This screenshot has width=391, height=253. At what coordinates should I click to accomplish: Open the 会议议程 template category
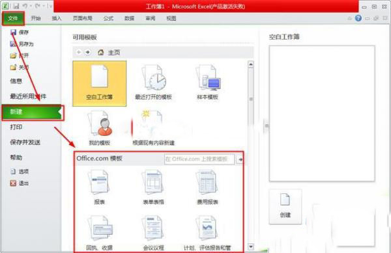pos(153,233)
